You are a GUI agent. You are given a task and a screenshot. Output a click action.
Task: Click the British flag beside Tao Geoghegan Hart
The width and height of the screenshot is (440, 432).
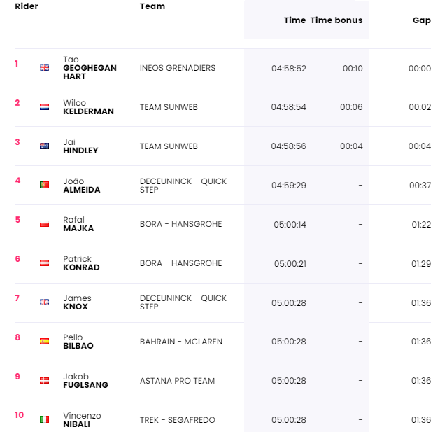pyautogui.click(x=44, y=68)
